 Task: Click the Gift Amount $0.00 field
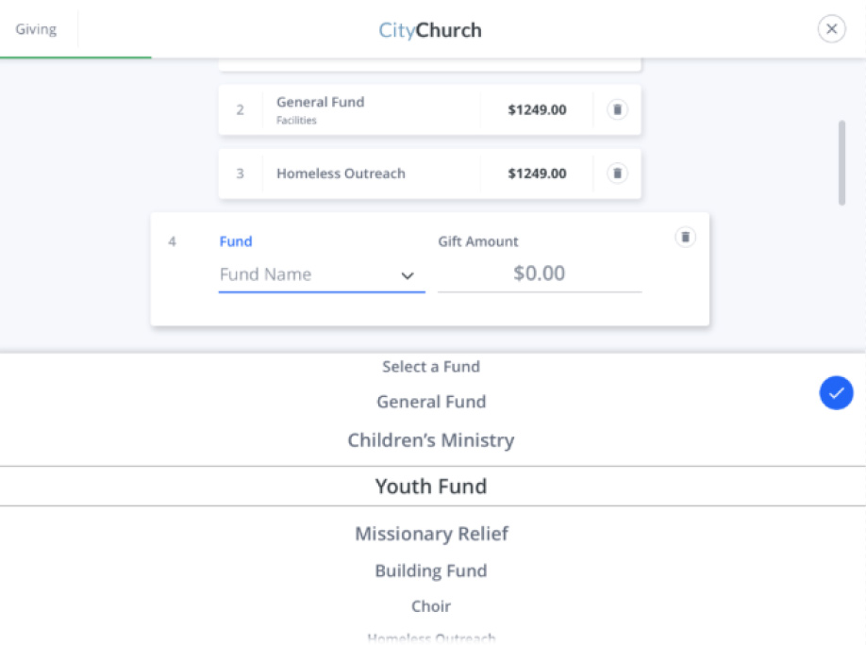pos(540,273)
